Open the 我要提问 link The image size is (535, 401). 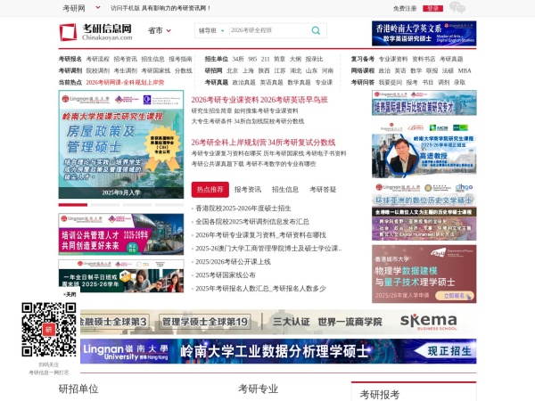tap(391, 82)
